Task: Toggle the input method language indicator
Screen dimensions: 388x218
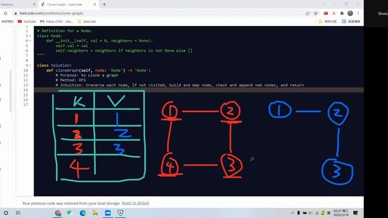Action: (x=329, y=213)
